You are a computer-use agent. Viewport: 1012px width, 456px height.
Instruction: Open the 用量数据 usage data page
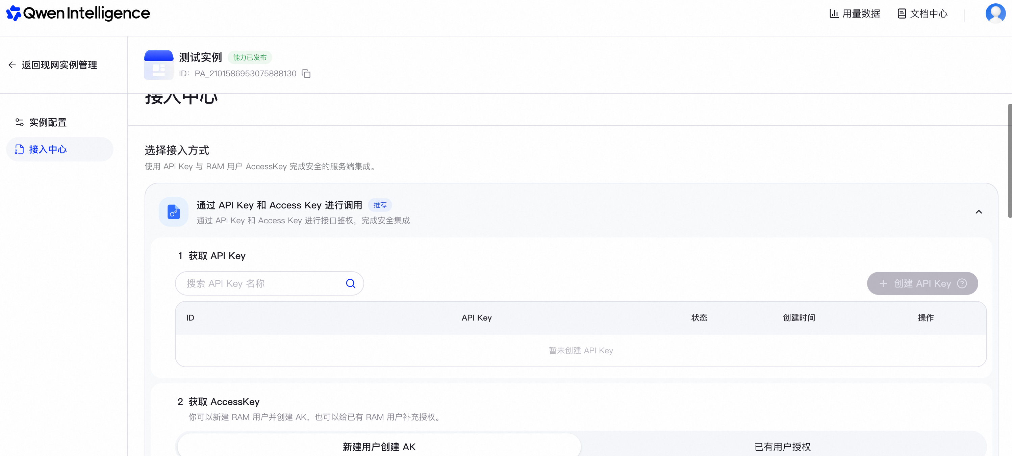coord(854,14)
